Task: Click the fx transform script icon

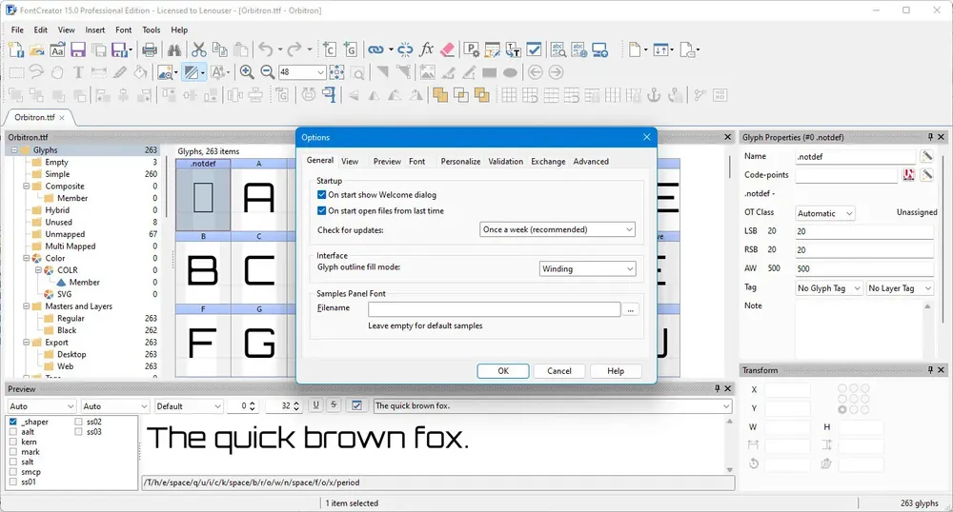Action: tap(427, 49)
